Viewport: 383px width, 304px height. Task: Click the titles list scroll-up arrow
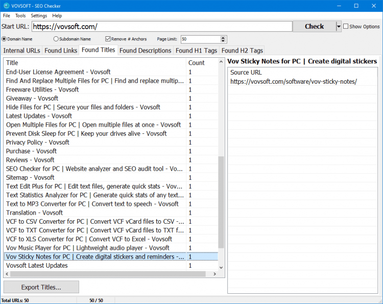(221, 62)
